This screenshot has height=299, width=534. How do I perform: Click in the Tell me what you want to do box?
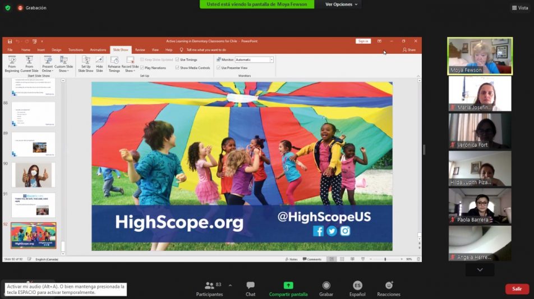206,50
